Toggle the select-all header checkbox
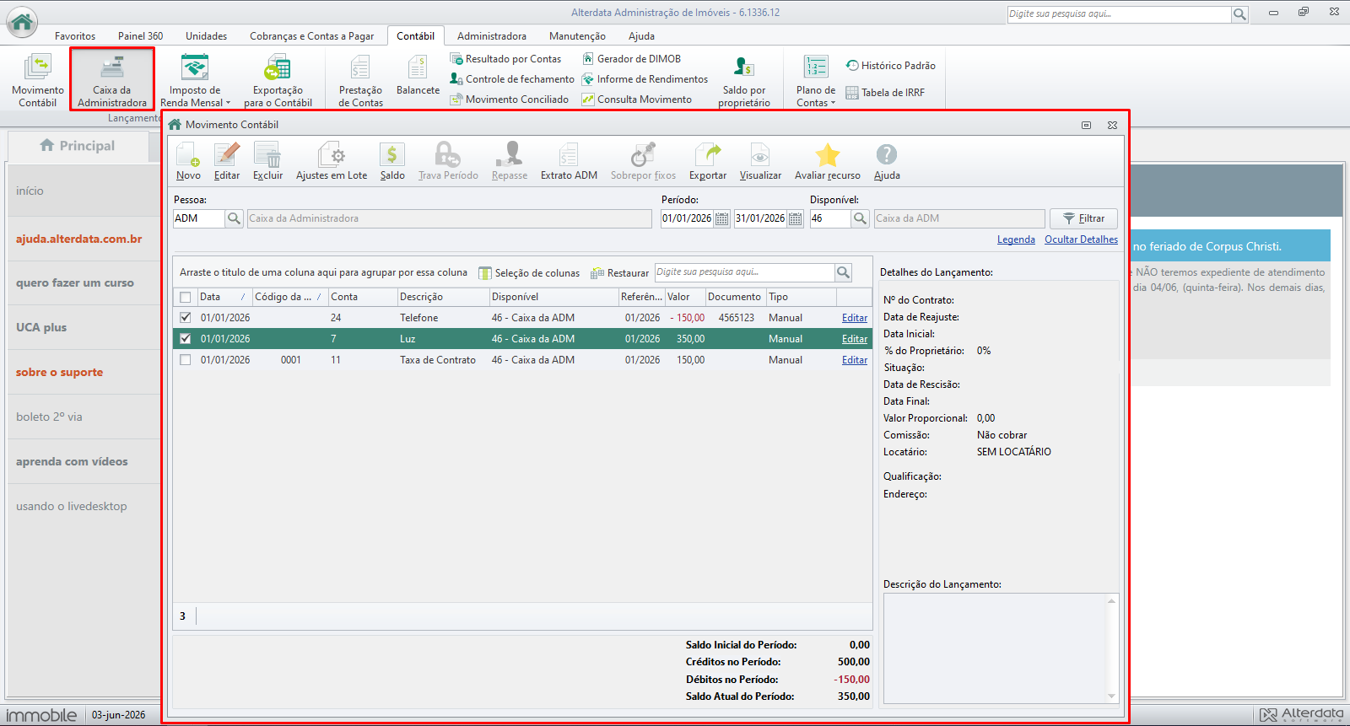 point(186,297)
